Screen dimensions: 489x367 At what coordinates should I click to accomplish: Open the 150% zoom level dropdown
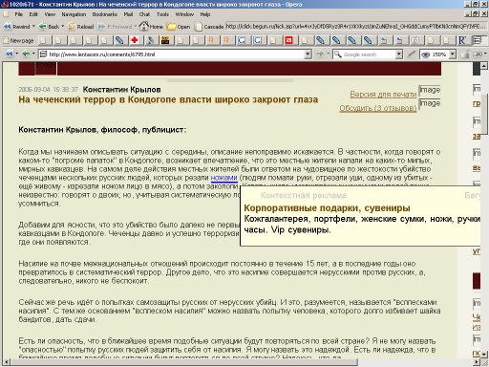coord(453,54)
